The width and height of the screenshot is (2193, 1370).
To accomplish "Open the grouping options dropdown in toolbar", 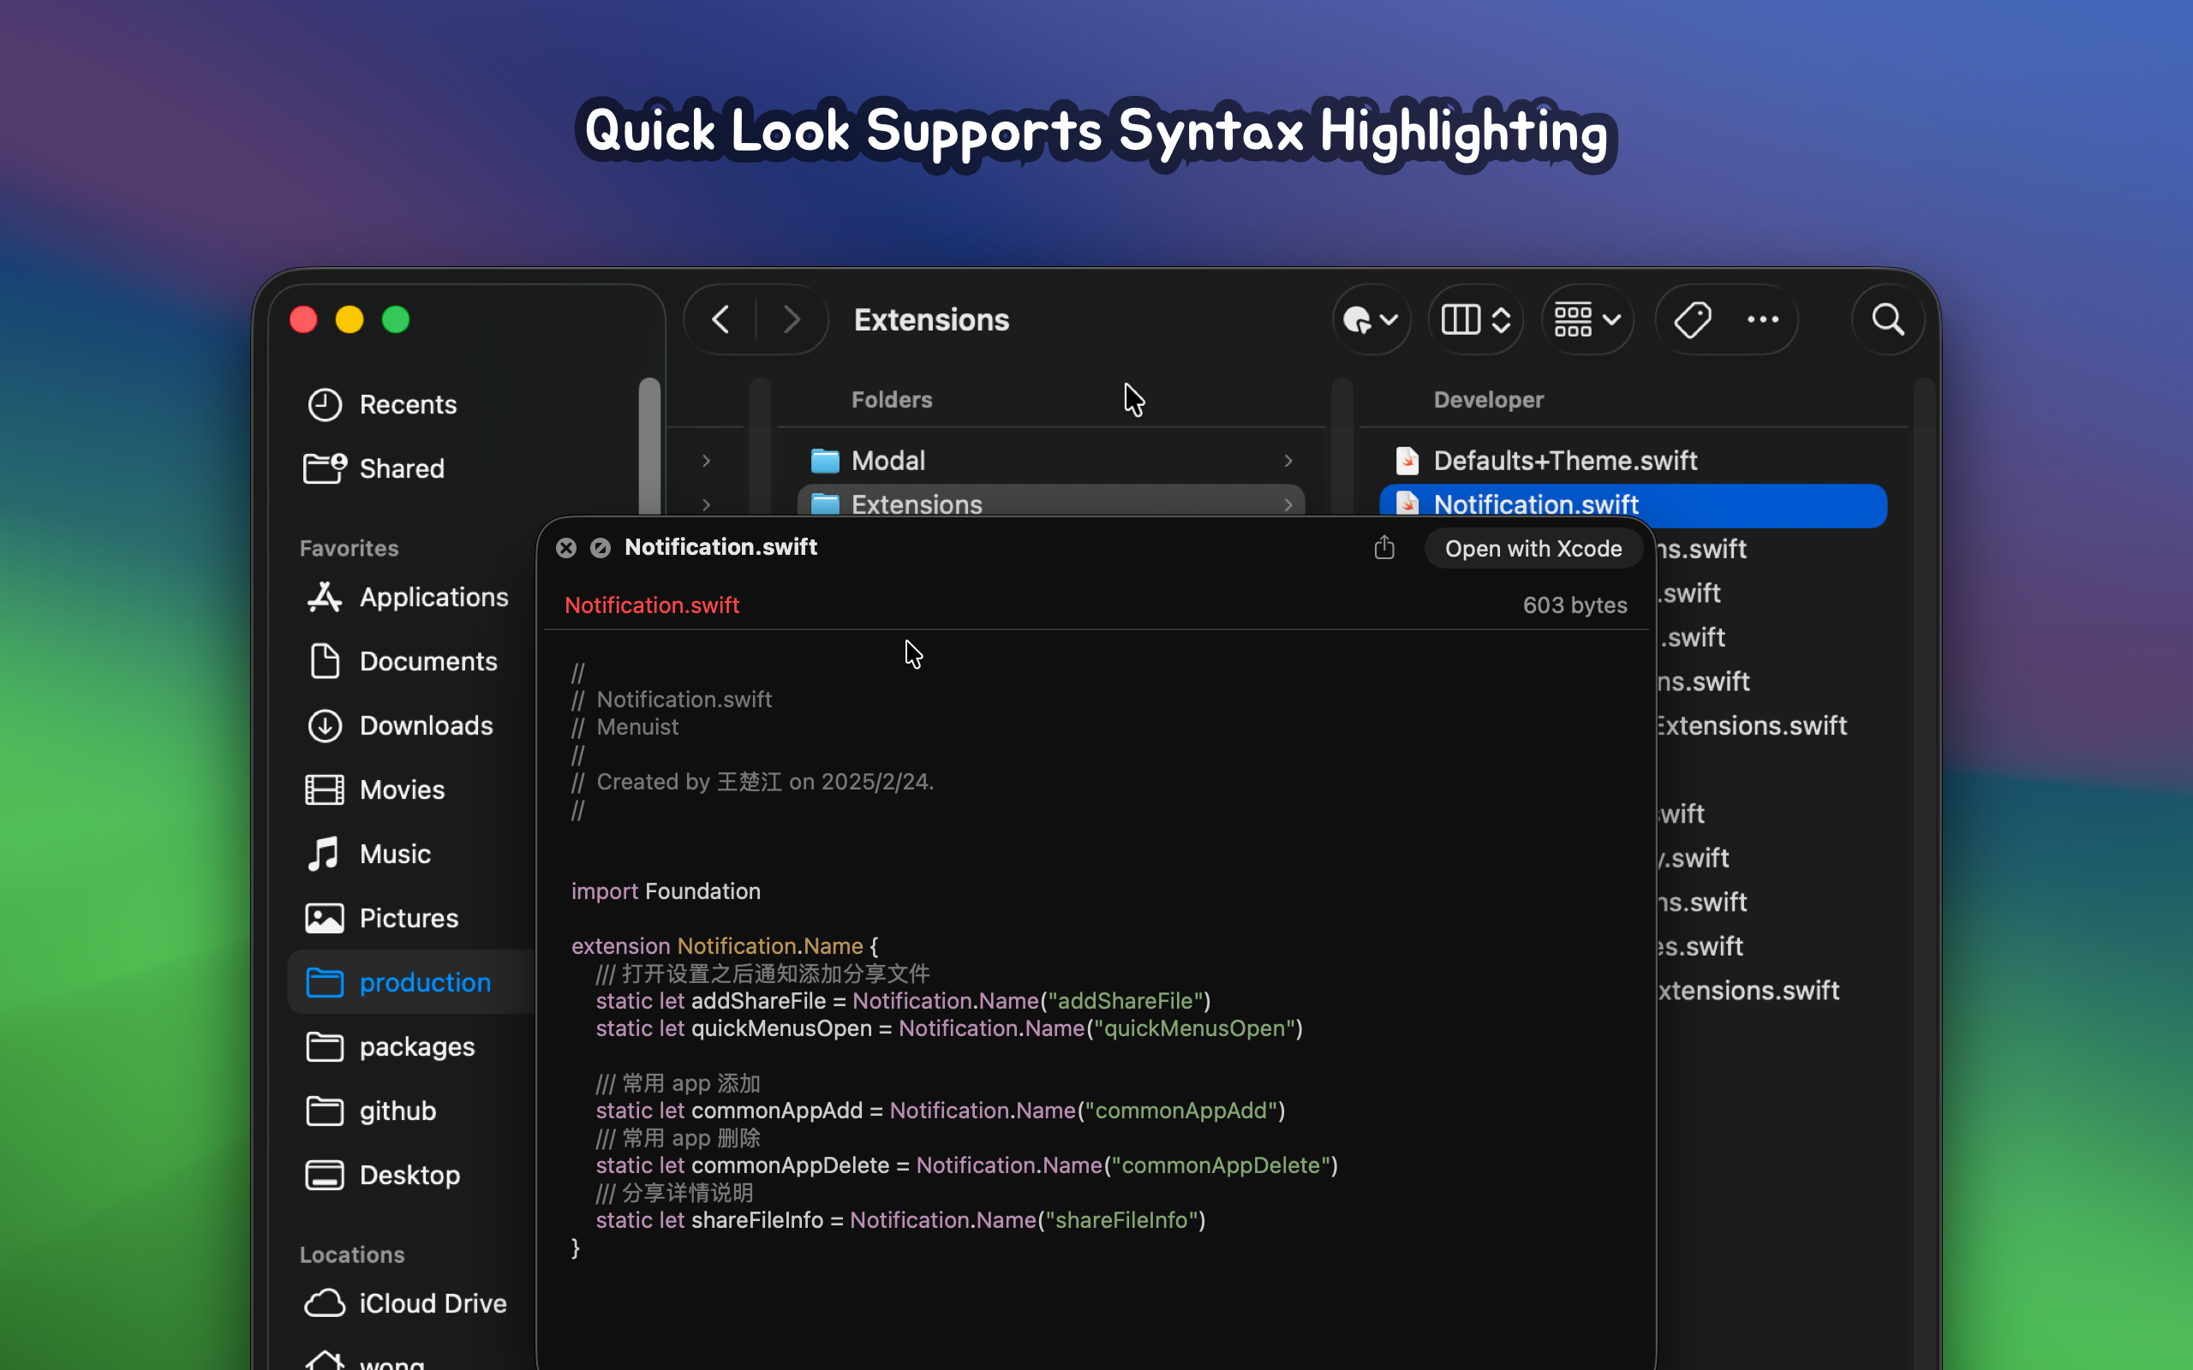I will tap(1586, 319).
